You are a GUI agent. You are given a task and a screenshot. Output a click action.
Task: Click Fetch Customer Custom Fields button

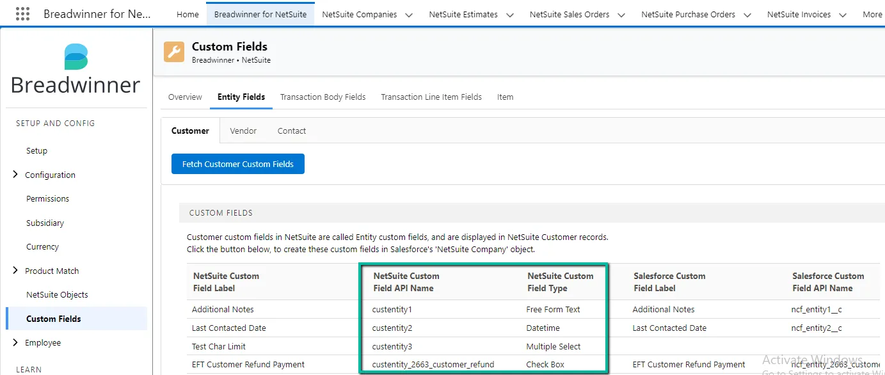(x=238, y=164)
